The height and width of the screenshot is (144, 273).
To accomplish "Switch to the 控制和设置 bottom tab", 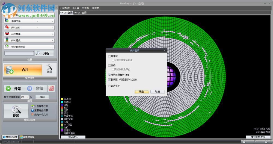I will coord(10,137).
